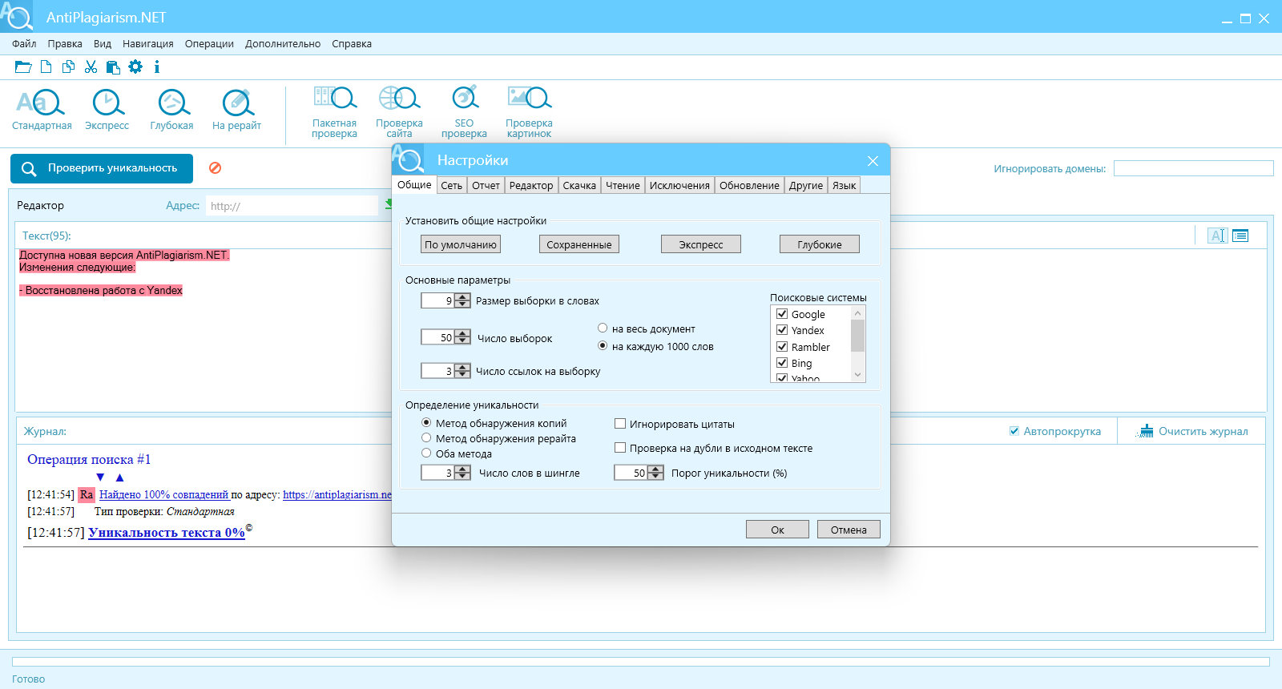Start Экспресс check
Screen dimensions: 1282x689
coord(107,110)
